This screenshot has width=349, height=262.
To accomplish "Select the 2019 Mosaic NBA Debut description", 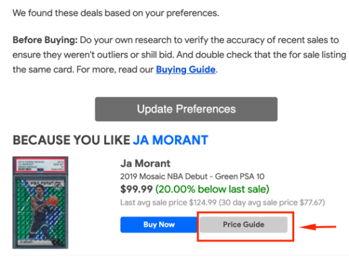I will click(x=192, y=176).
